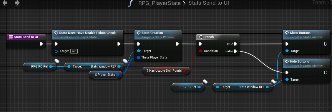This screenshot has width=332, height=112.
Task: Click Branch Condition boolean pin
Action: pyautogui.click(x=200, y=51)
